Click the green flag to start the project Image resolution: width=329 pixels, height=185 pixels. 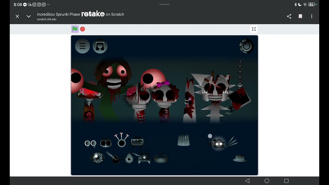75,29
